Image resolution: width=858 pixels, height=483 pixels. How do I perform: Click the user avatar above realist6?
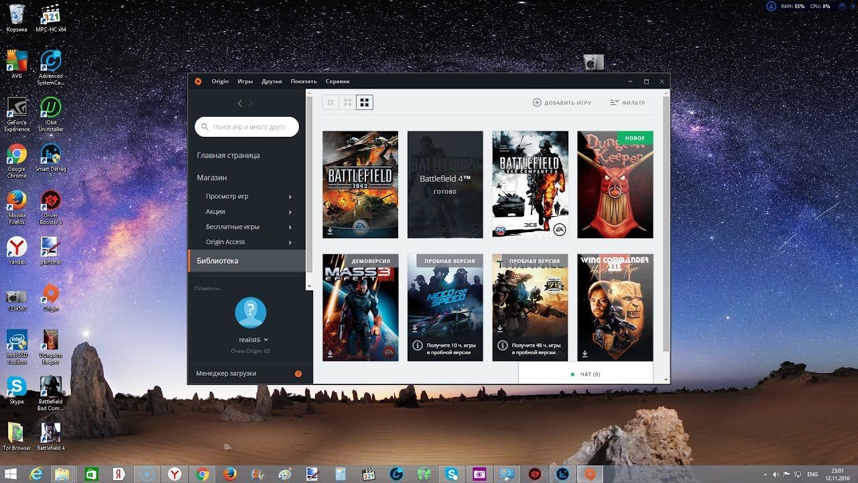(x=251, y=313)
